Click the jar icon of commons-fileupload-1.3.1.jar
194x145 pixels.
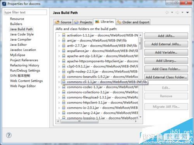coord(64,97)
